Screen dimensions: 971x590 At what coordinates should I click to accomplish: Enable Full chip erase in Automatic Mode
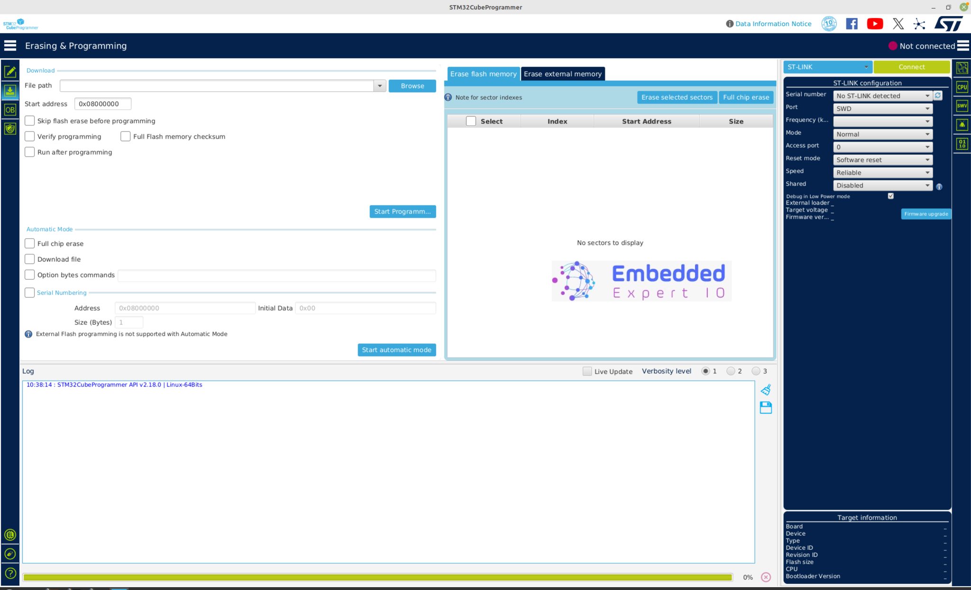click(x=29, y=243)
